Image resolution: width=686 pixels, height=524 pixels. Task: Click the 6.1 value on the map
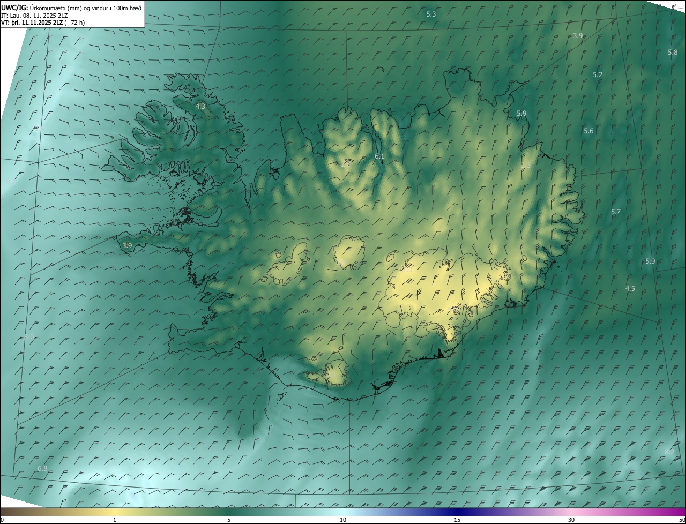pyautogui.click(x=379, y=156)
